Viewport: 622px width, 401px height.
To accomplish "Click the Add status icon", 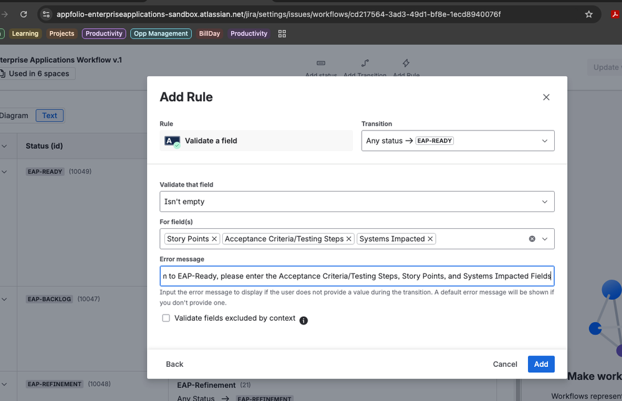I will click(x=321, y=63).
